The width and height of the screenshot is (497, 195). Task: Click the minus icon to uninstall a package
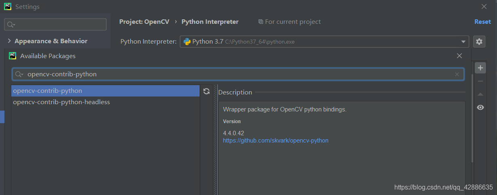click(x=480, y=81)
